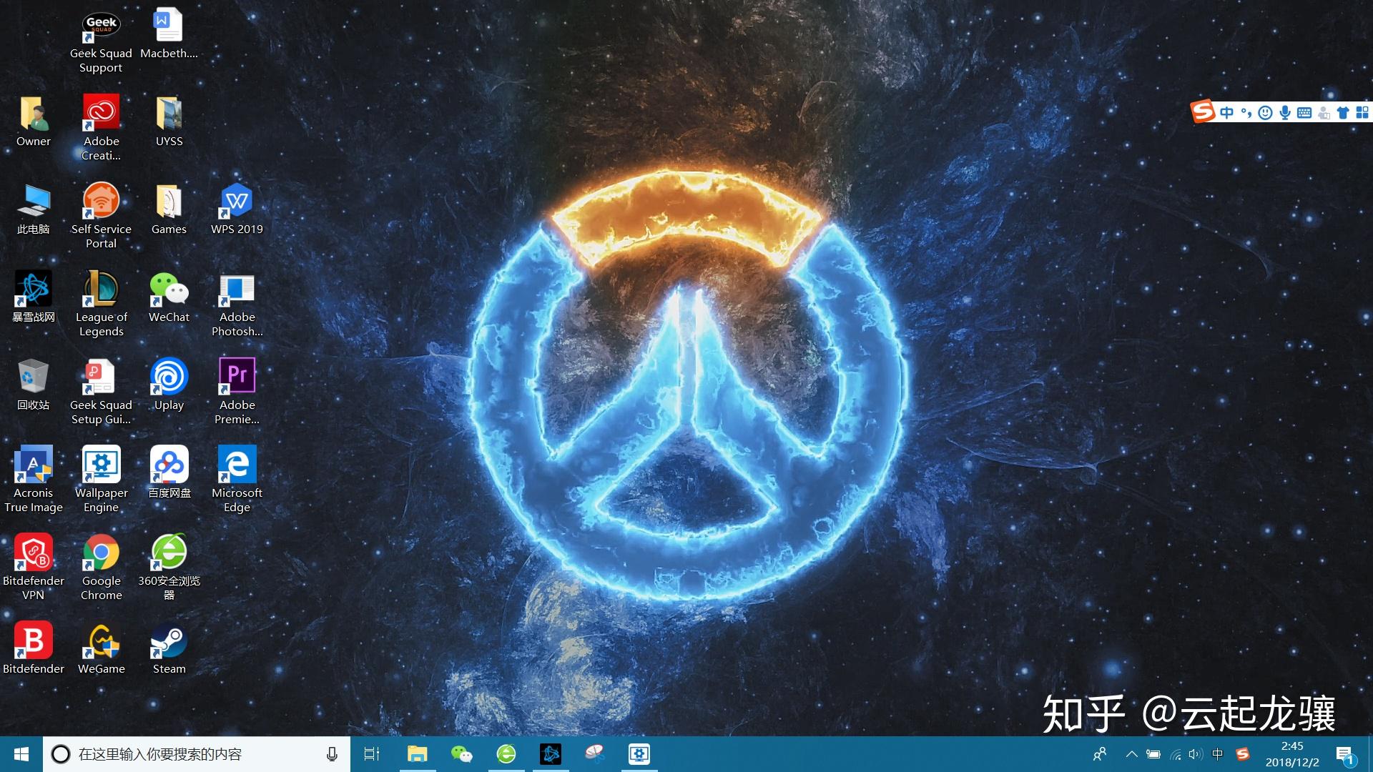Switch the 中 input indicator in the tray
The height and width of the screenshot is (772, 1373).
click(x=1217, y=753)
